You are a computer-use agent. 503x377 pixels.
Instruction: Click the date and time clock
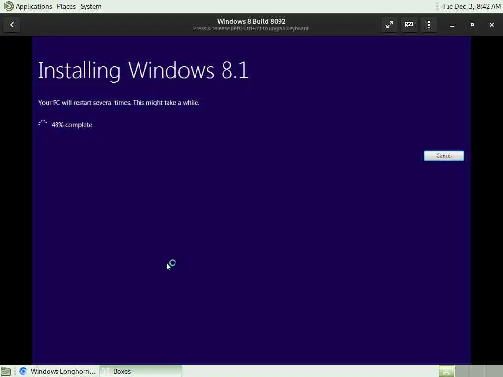point(471,6)
